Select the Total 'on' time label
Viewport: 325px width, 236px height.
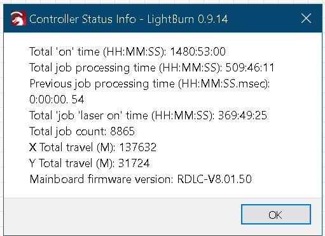point(98,52)
